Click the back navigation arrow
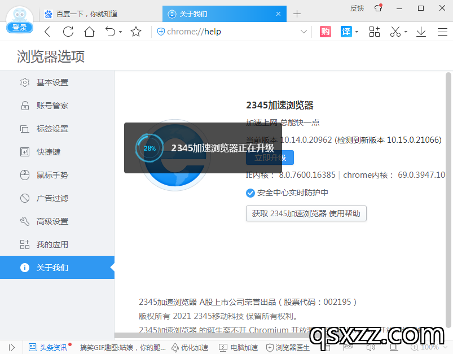Viewport: 453px width, 354px height. [x=47, y=32]
